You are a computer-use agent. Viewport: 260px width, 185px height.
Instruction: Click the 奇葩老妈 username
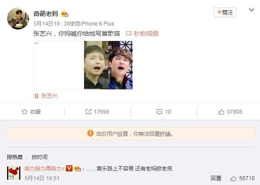pyautogui.click(x=46, y=14)
